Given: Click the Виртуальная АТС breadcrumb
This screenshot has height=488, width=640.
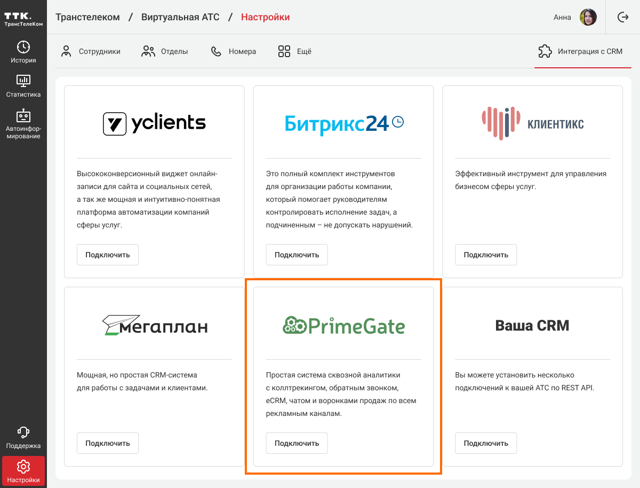Looking at the screenshot, I should point(180,17).
